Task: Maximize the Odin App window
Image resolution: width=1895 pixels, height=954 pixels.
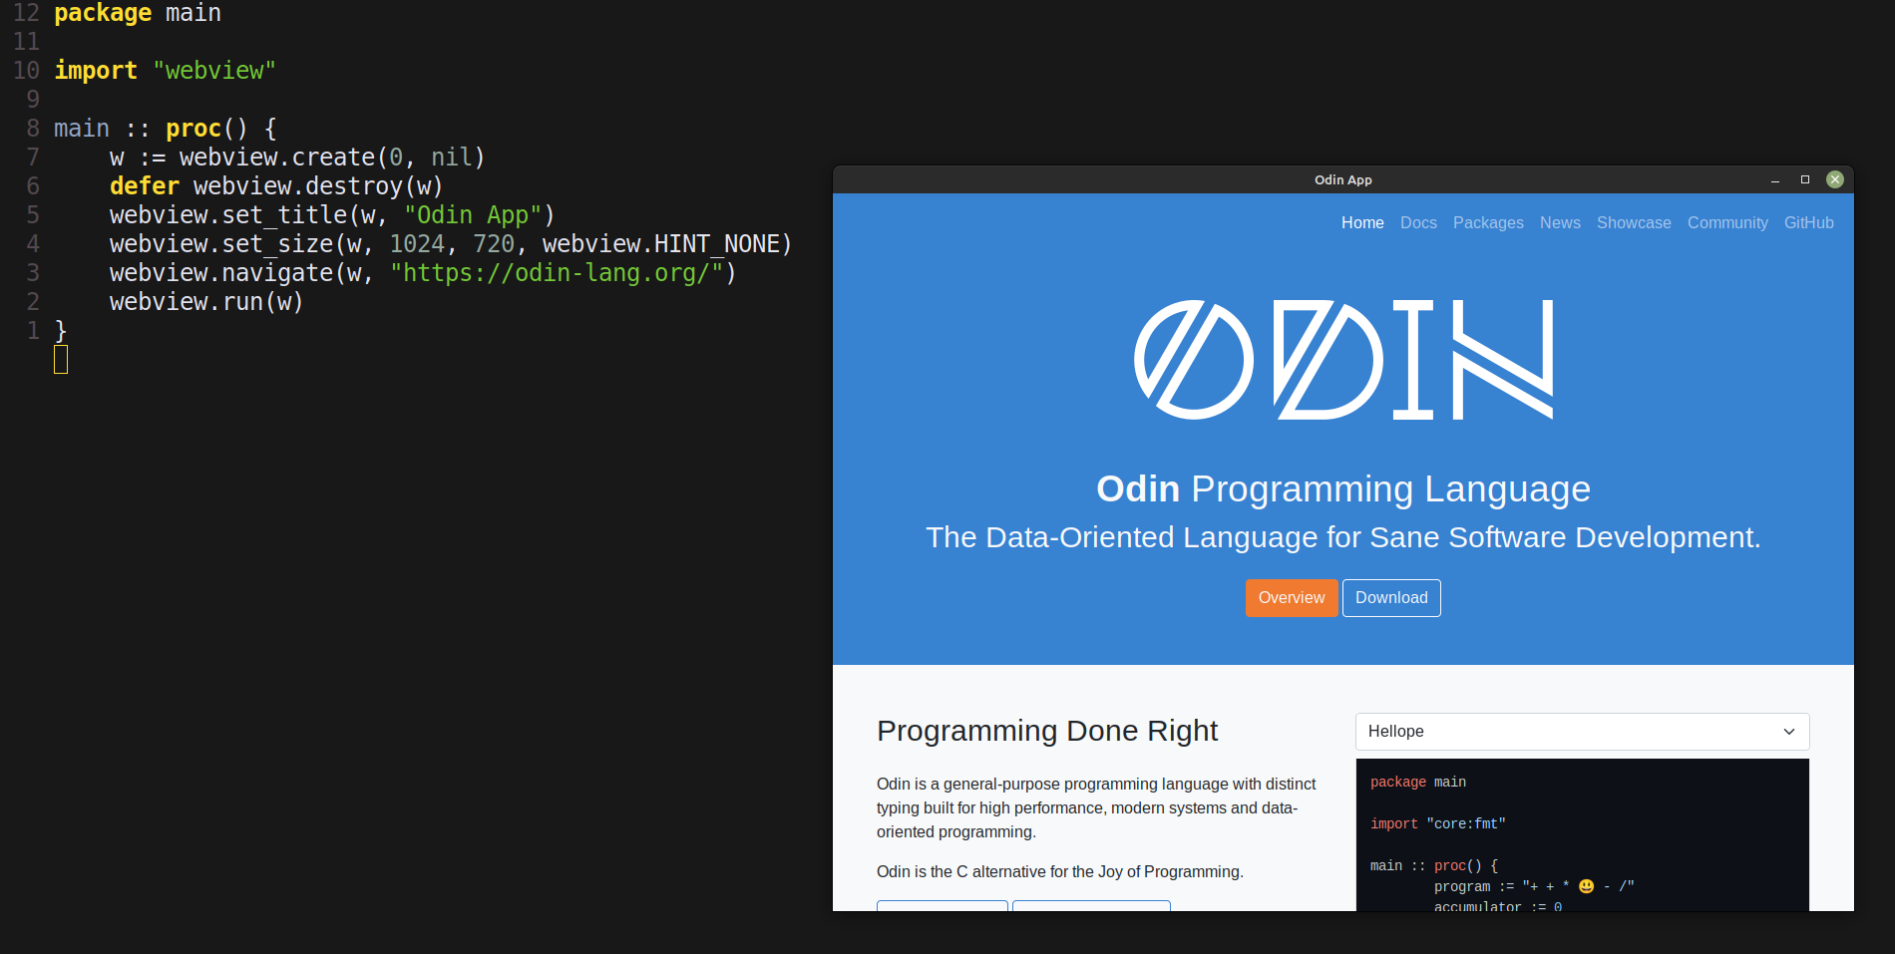Action: tap(1804, 180)
